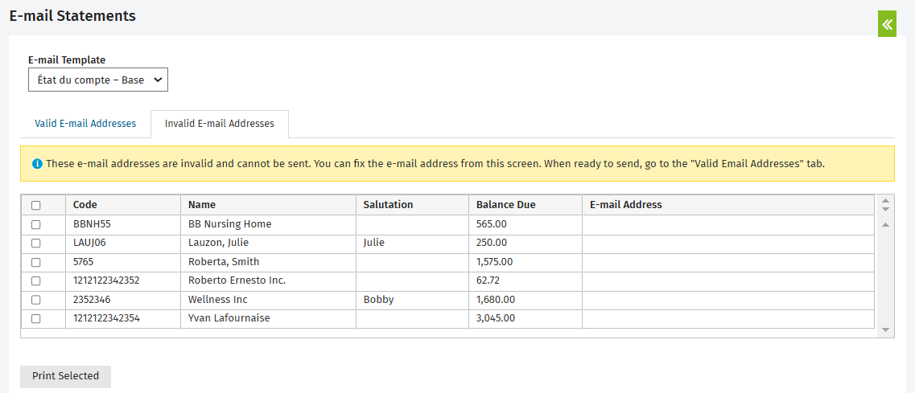Click E-mail Address cell for Wellness Inc
The image size is (915, 393).
tap(728, 300)
